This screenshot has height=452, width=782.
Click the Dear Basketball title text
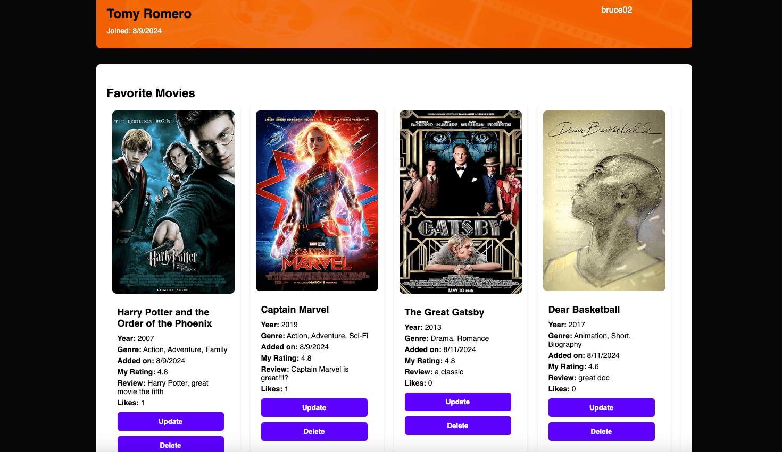tap(584, 310)
